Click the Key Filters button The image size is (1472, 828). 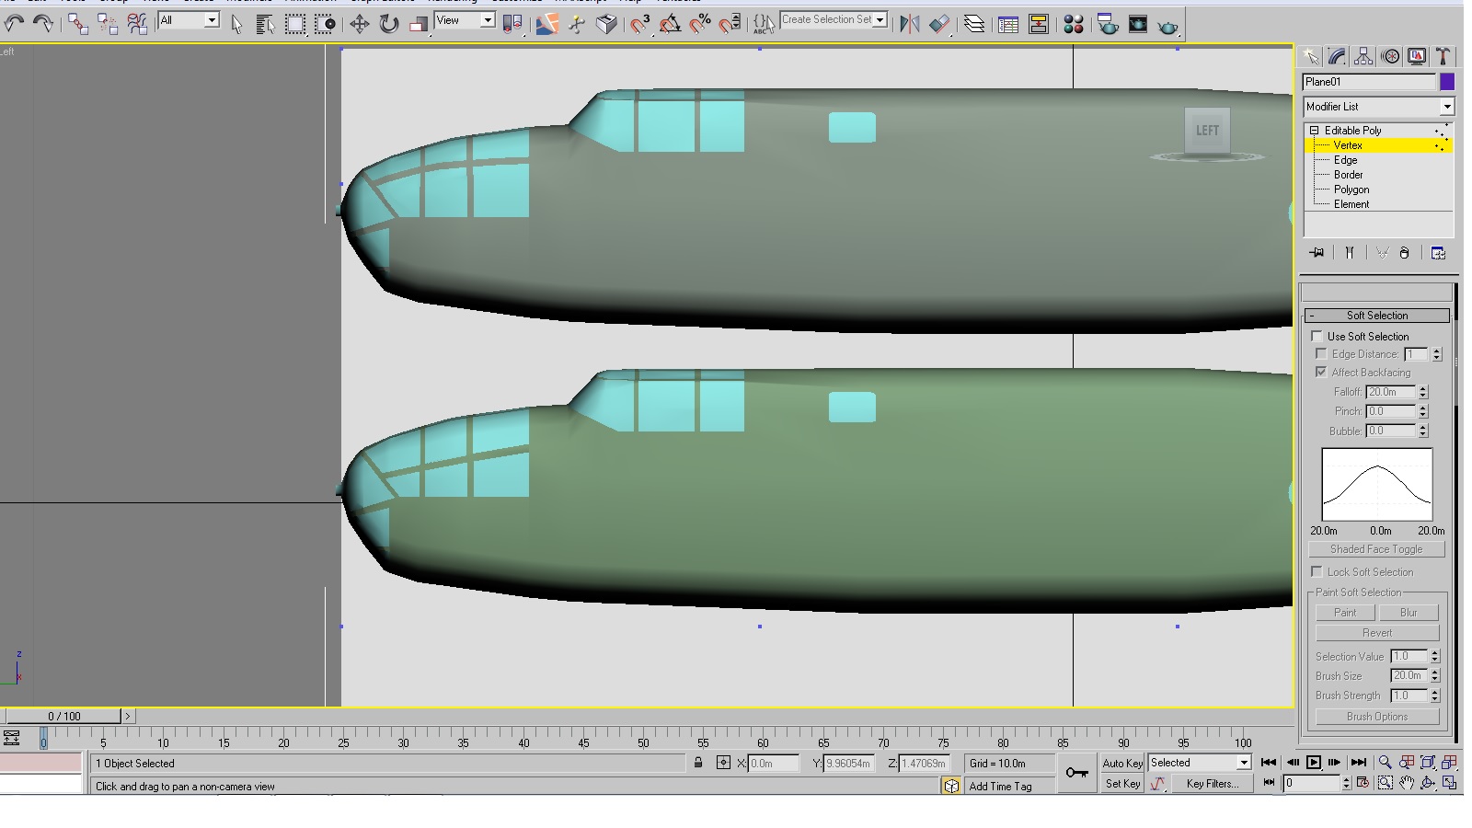[x=1213, y=784]
